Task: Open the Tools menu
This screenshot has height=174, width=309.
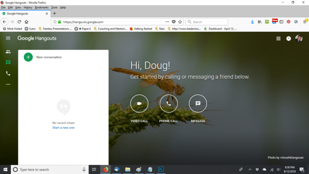Action: click(x=54, y=8)
